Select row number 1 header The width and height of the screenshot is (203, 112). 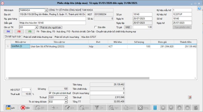tap(8, 46)
